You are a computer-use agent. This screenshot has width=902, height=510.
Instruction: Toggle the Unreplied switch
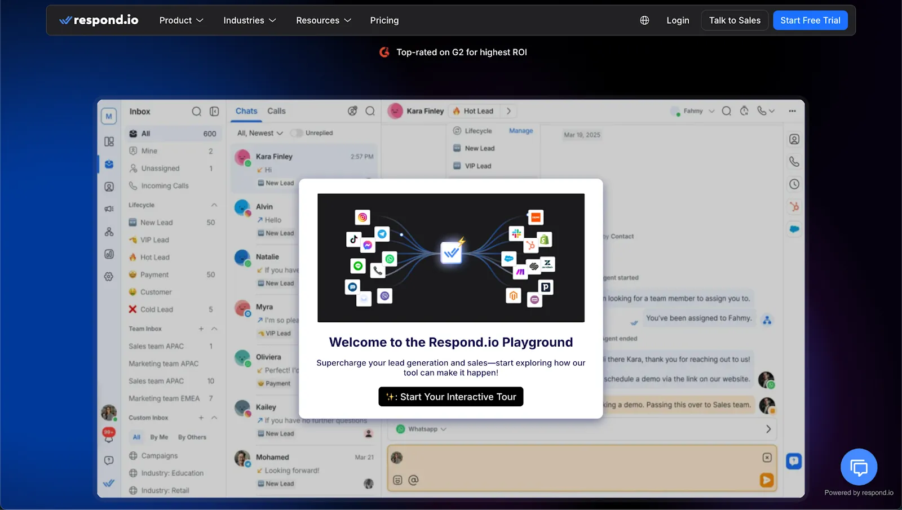(297, 133)
